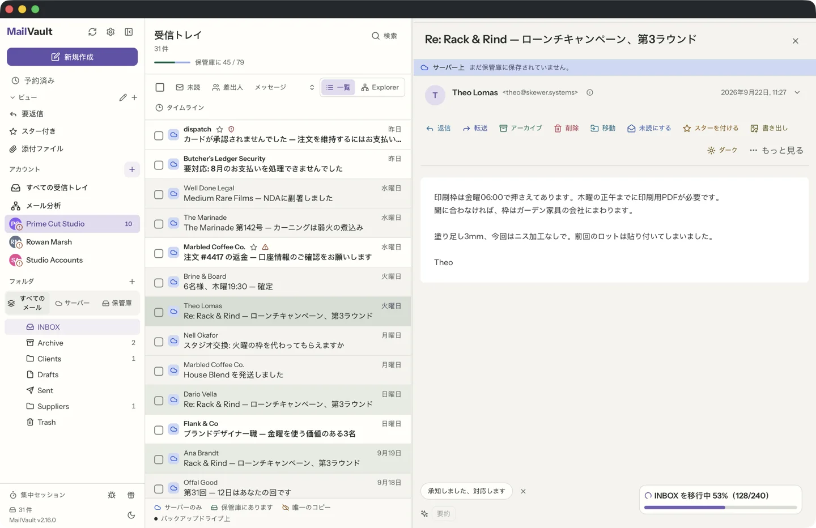
Task: Switch to the Explorer view tab
Action: (x=380, y=87)
